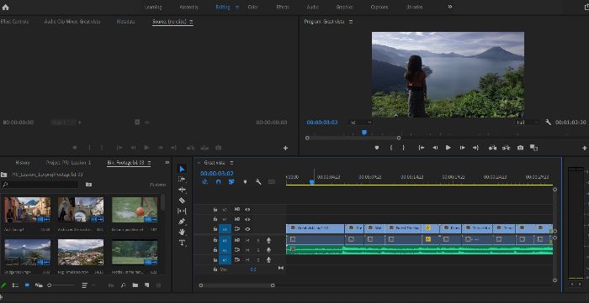Open the Audio Clip Mixer tab

[72, 22]
